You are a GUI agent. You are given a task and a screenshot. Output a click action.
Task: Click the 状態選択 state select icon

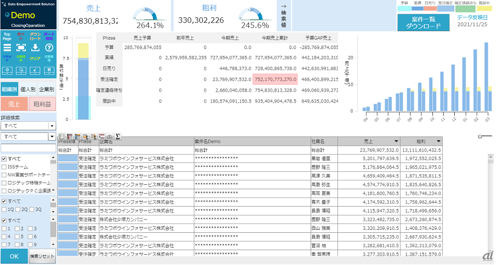pos(21,70)
